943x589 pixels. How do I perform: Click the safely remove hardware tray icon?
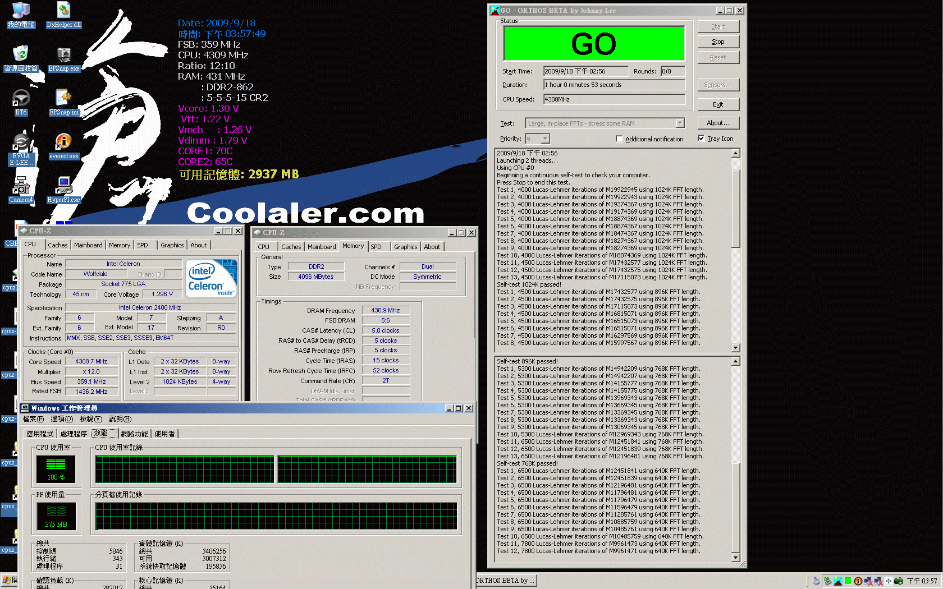827,581
